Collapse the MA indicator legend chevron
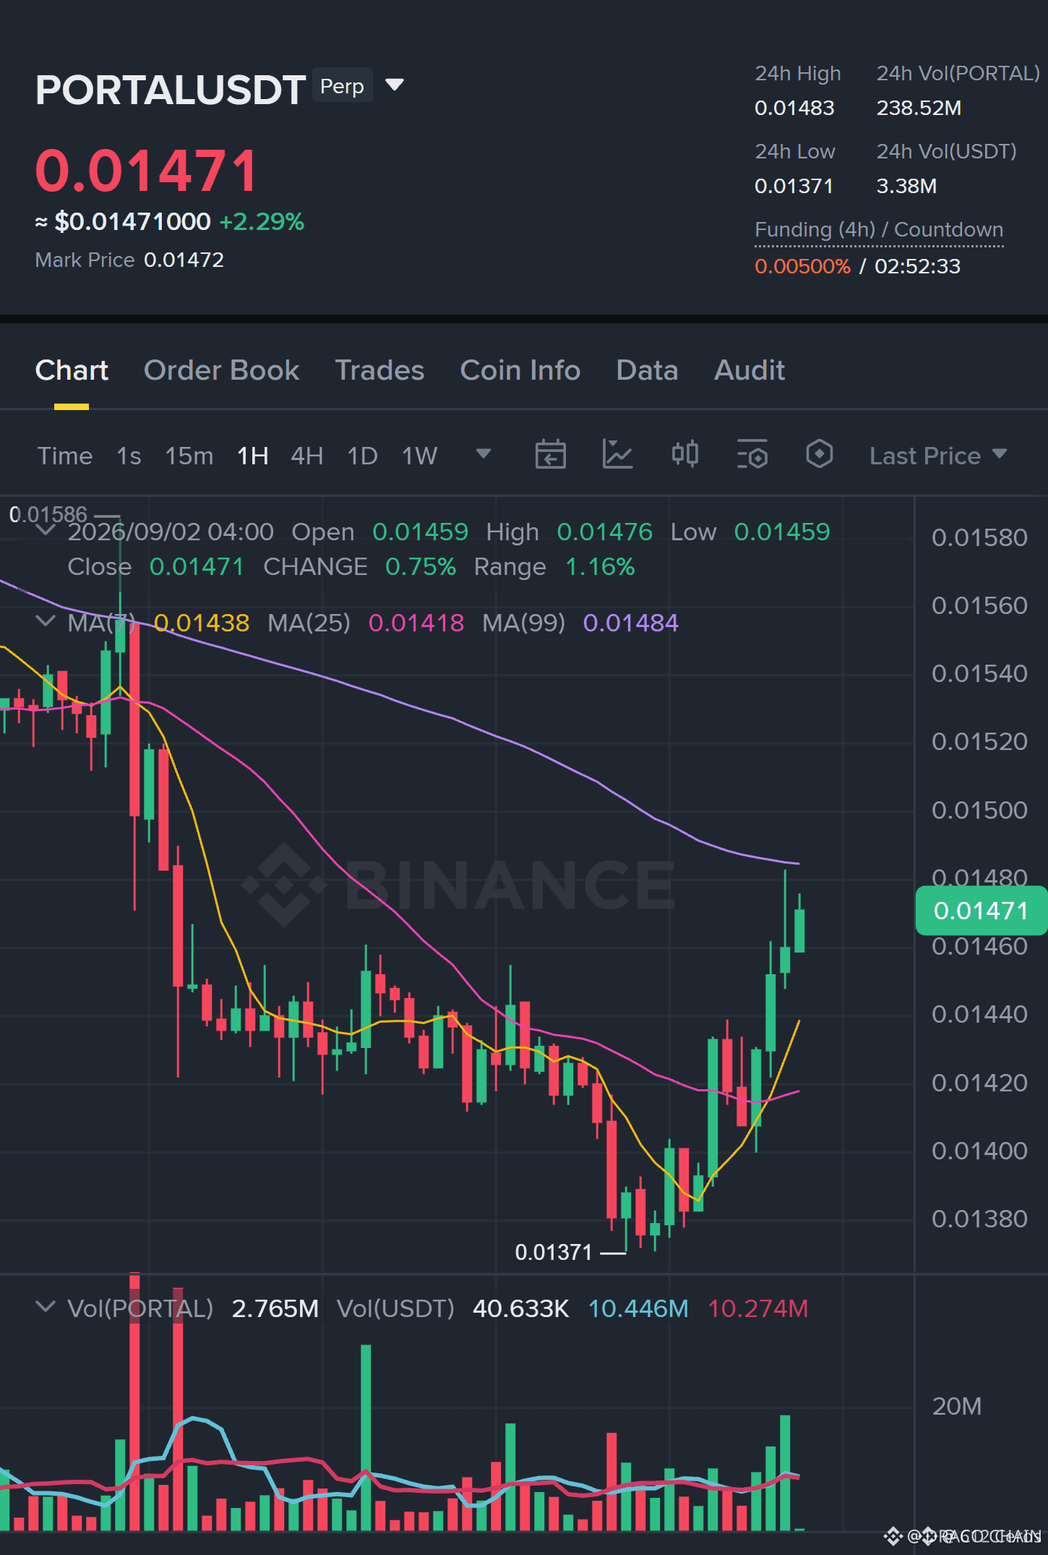The width and height of the screenshot is (1048, 1555). tap(46, 621)
